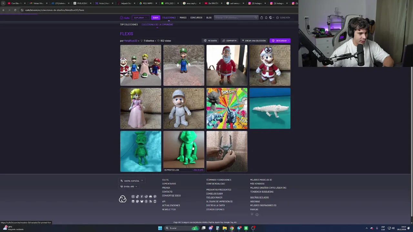Open the Reddit footer icon
The image size is (413, 232).
tap(146, 197)
